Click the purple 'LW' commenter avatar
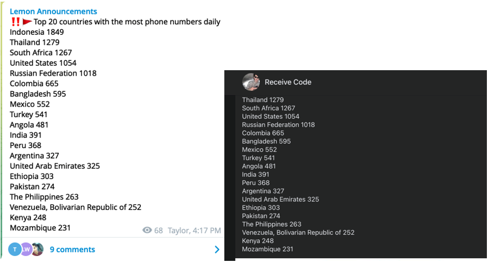 (26, 249)
